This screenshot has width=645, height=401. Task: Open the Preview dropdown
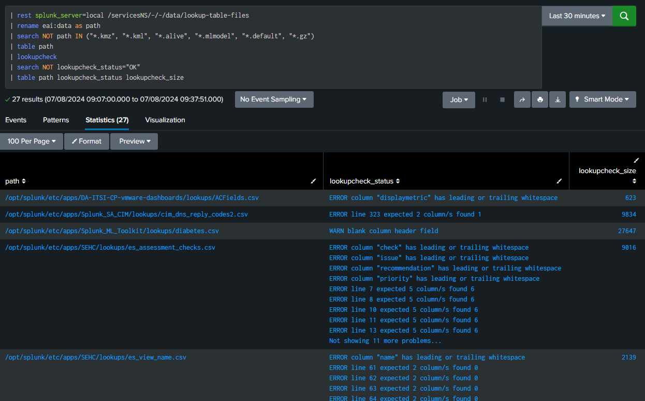(135, 141)
